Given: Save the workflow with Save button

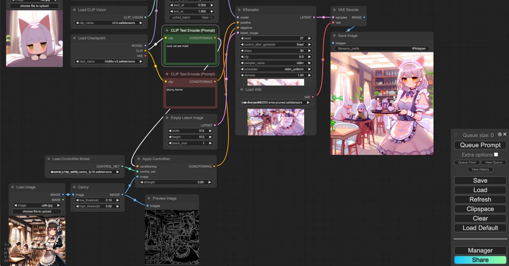Looking at the screenshot, I should pyautogui.click(x=480, y=180).
